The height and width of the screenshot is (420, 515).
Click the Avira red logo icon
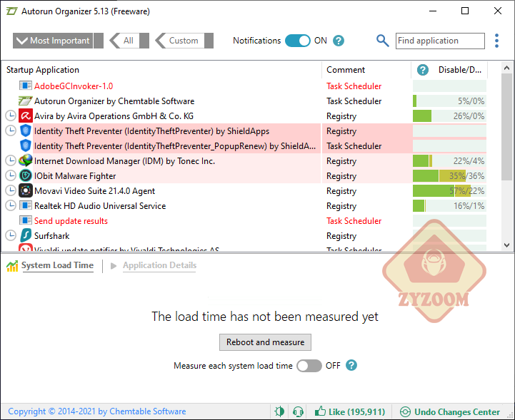pos(25,116)
